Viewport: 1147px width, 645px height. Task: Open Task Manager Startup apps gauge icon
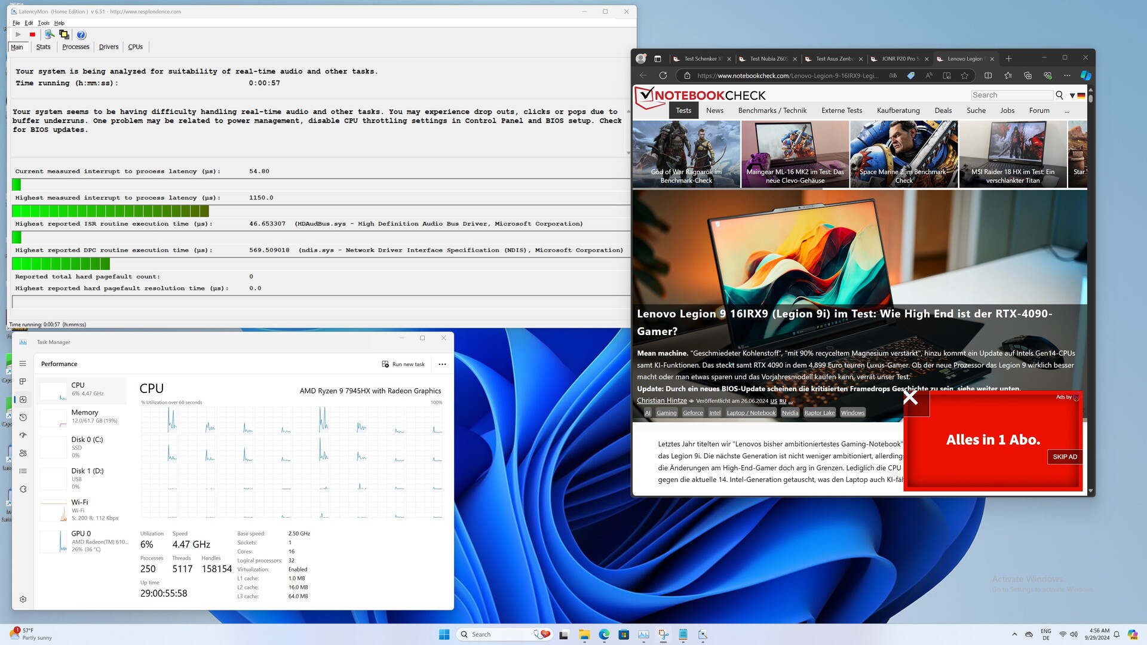point(23,435)
